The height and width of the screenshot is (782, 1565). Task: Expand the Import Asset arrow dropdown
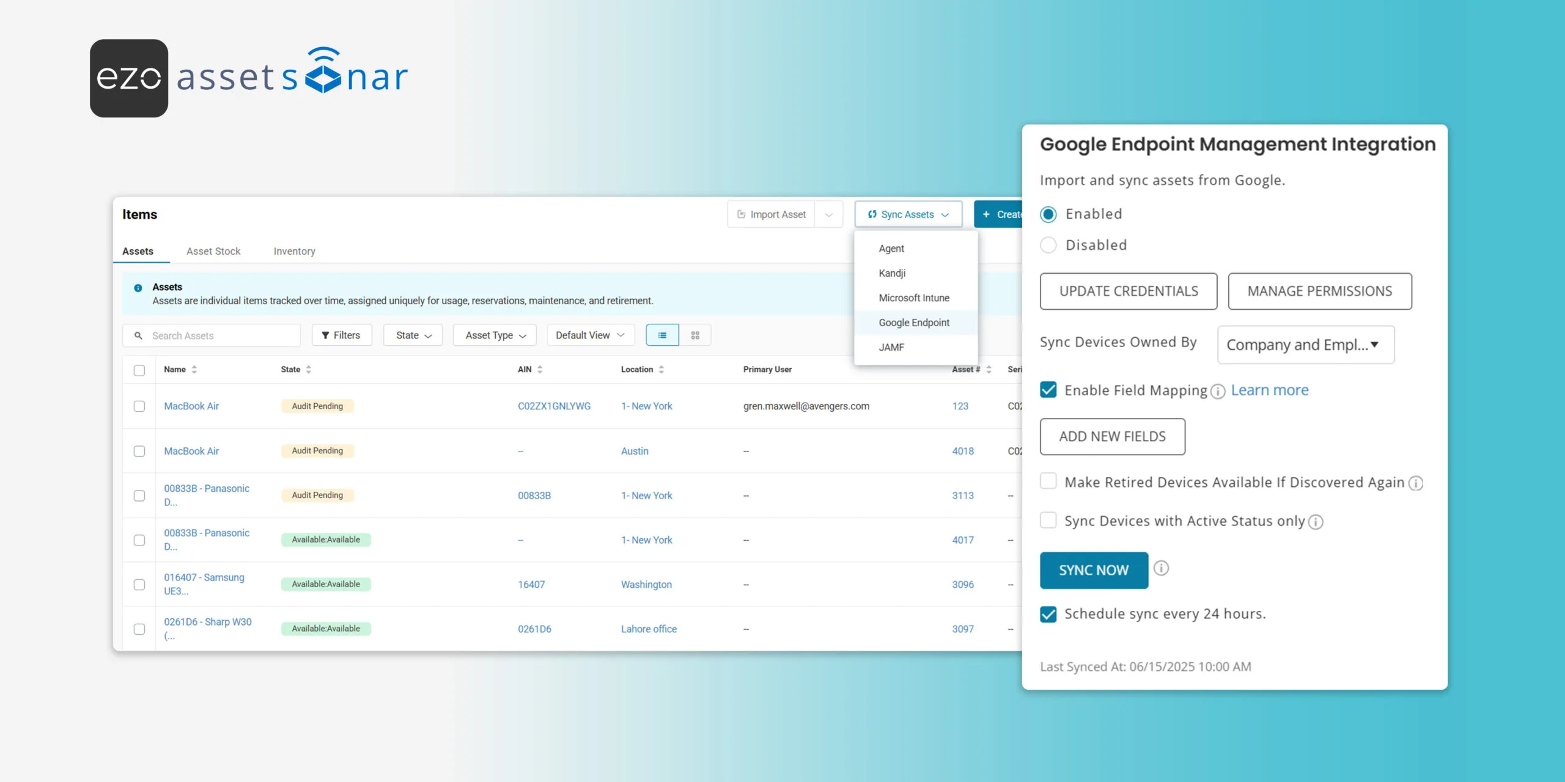point(829,214)
